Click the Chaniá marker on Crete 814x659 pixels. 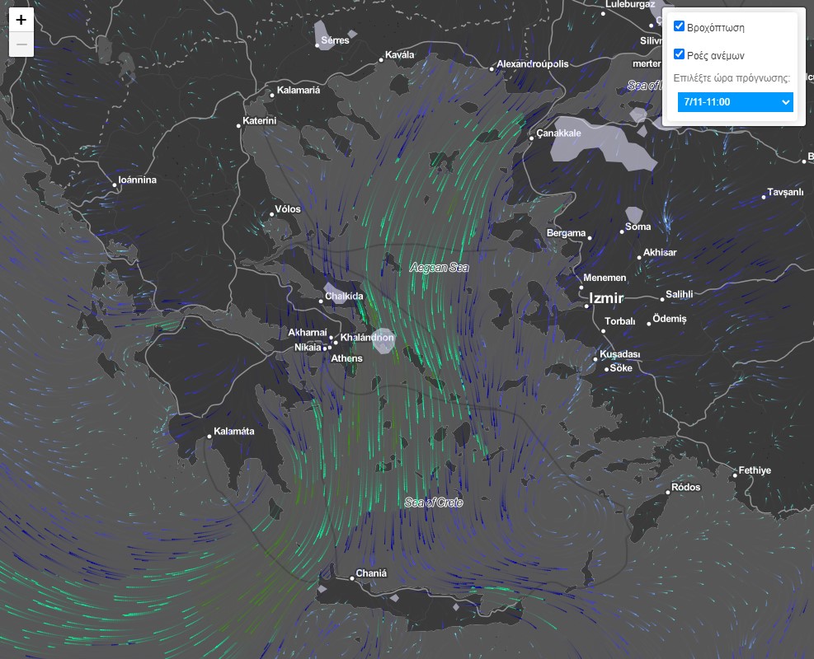click(350, 574)
